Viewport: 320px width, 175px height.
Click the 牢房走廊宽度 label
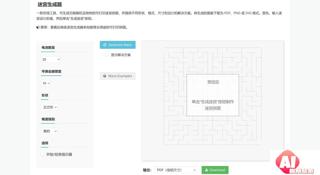click(51, 71)
